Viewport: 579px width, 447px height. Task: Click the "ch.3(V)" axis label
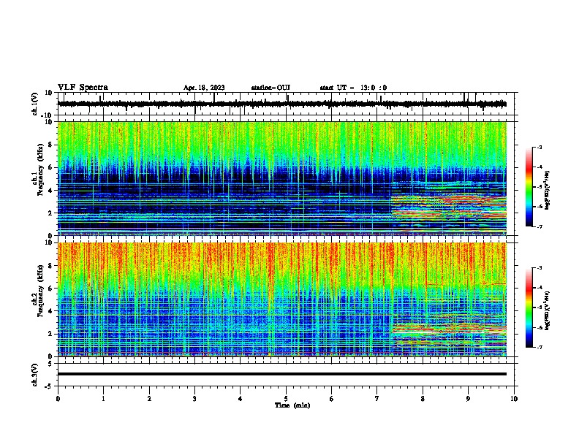tap(35, 375)
